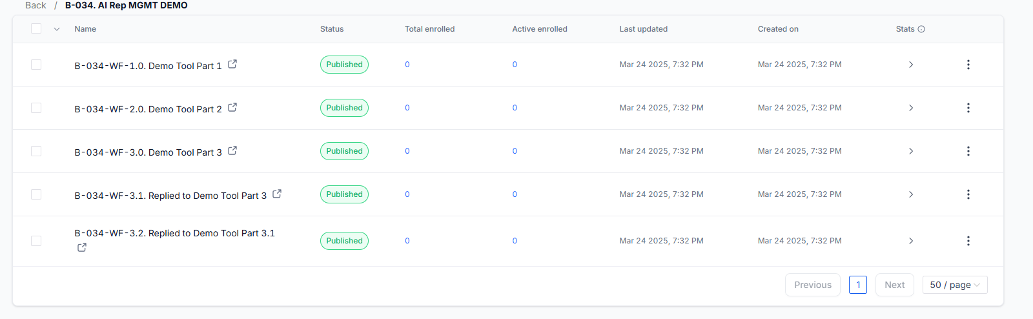Click the Last updated column header
Image resolution: width=1033 pixels, height=319 pixels.
click(644, 29)
